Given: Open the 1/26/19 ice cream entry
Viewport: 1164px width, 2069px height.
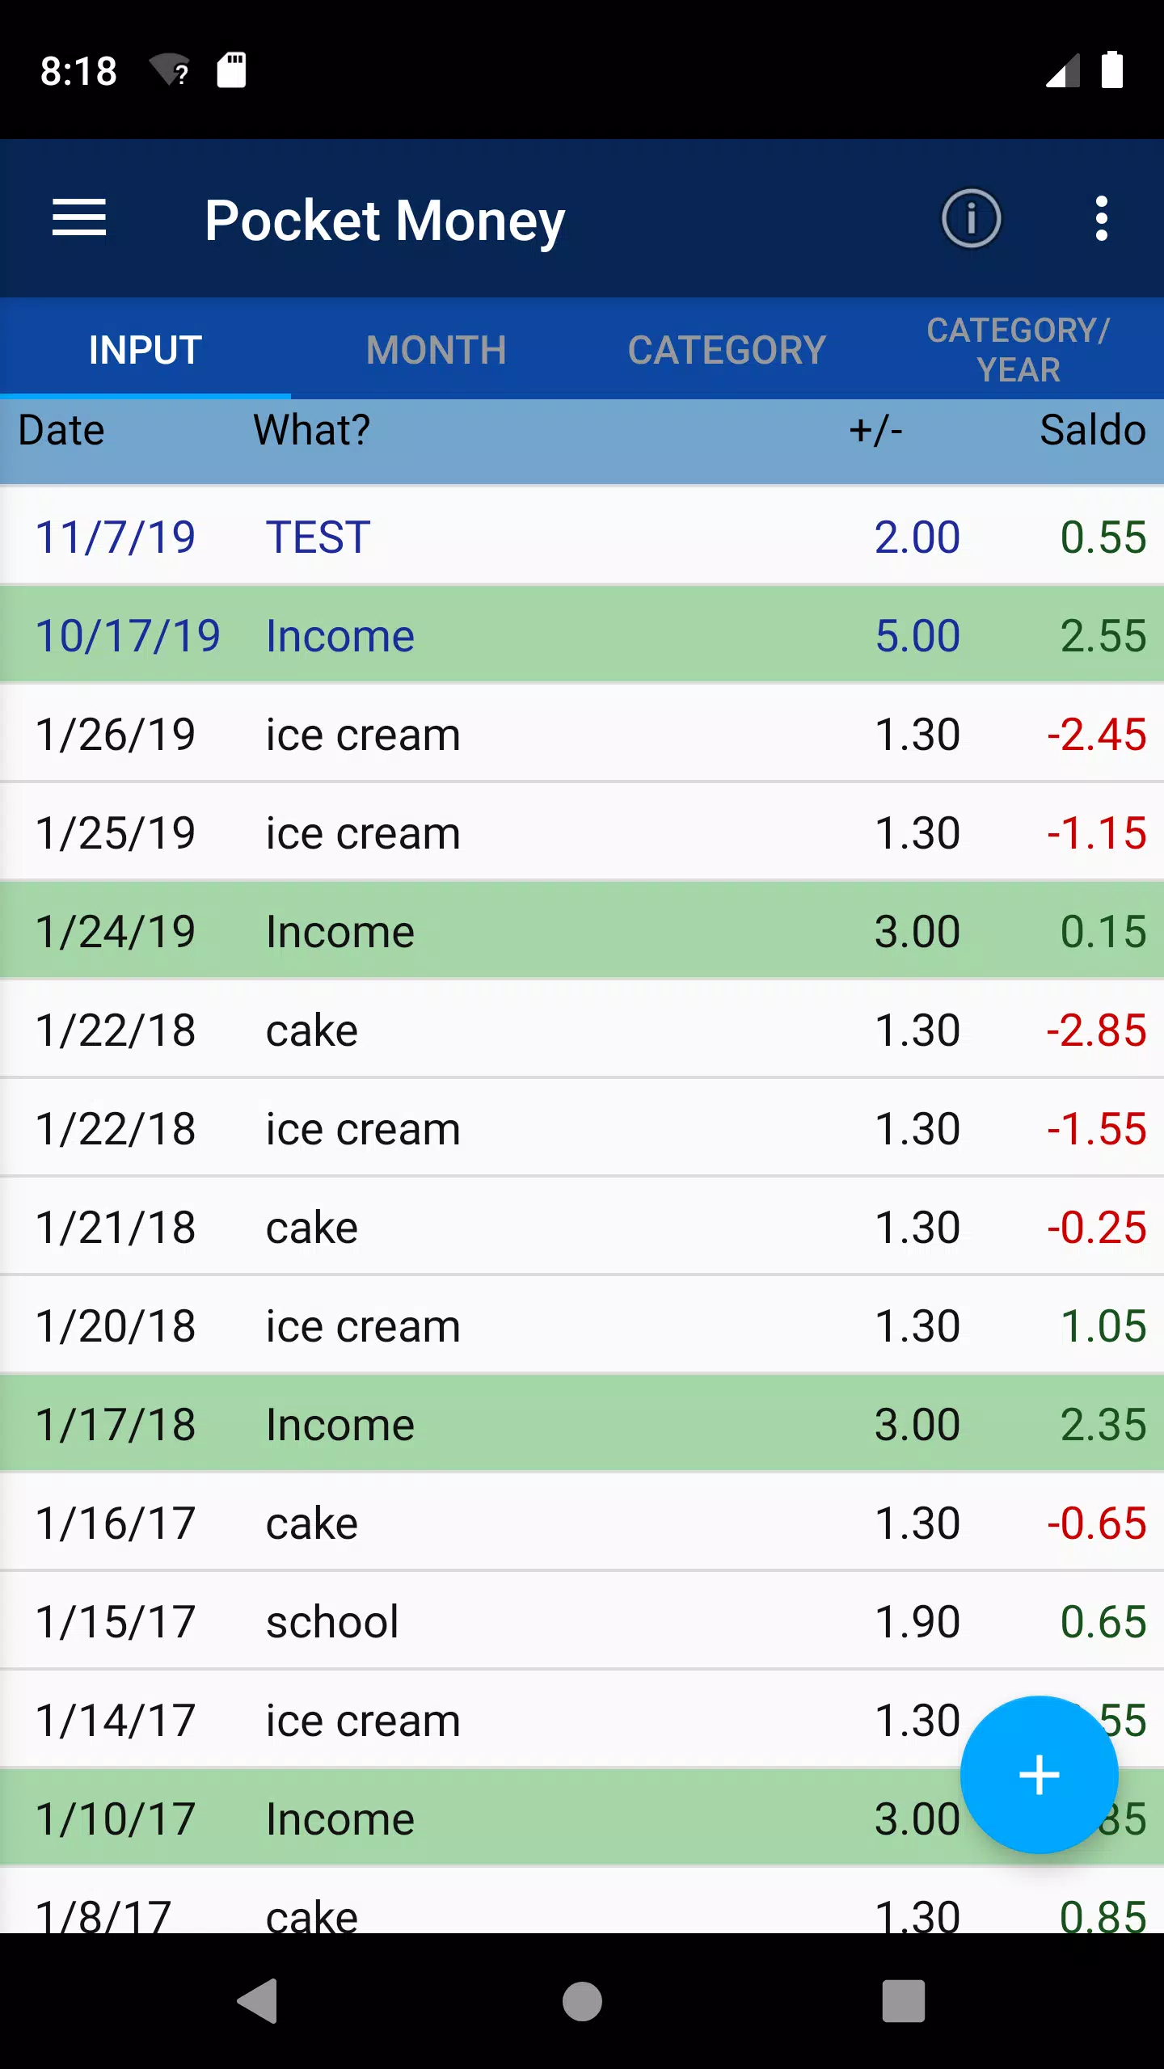Looking at the screenshot, I should pyautogui.click(x=582, y=734).
